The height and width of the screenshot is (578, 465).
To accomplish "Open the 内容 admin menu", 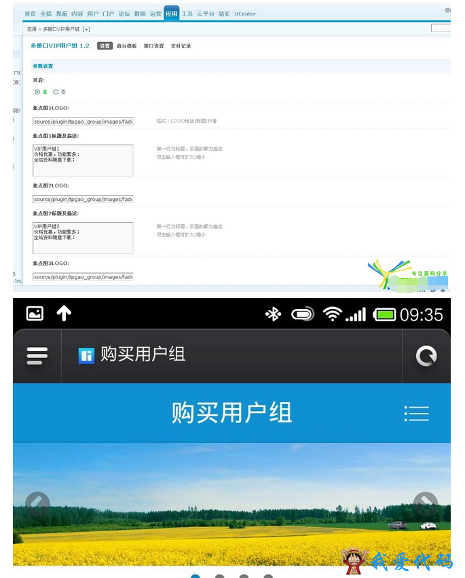I will [x=77, y=14].
